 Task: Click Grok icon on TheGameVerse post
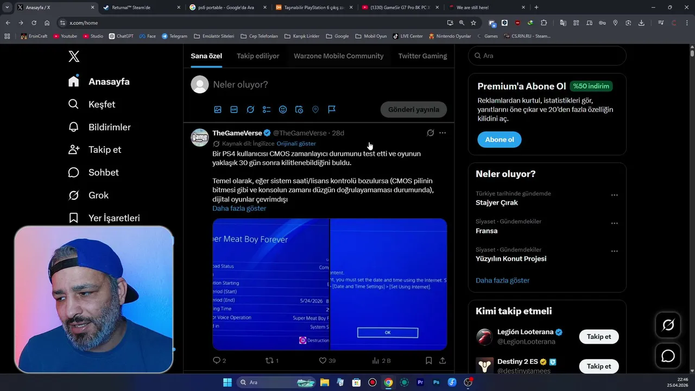click(431, 133)
